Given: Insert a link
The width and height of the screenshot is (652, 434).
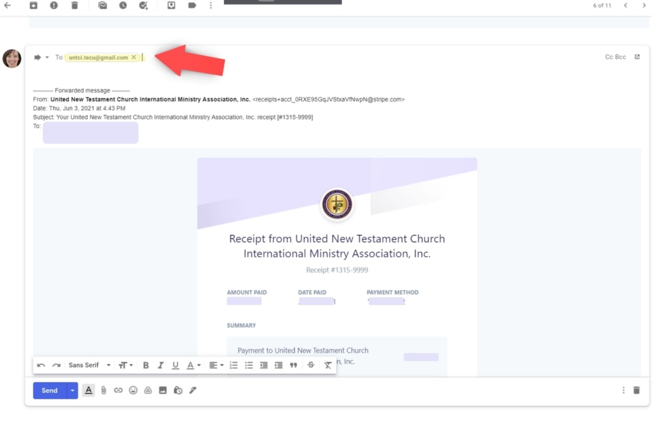Looking at the screenshot, I should 118,390.
